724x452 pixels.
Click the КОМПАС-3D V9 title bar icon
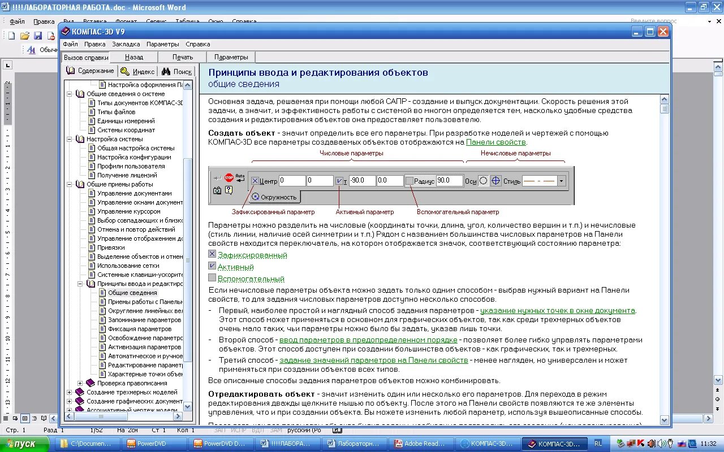pyautogui.click(x=66, y=32)
